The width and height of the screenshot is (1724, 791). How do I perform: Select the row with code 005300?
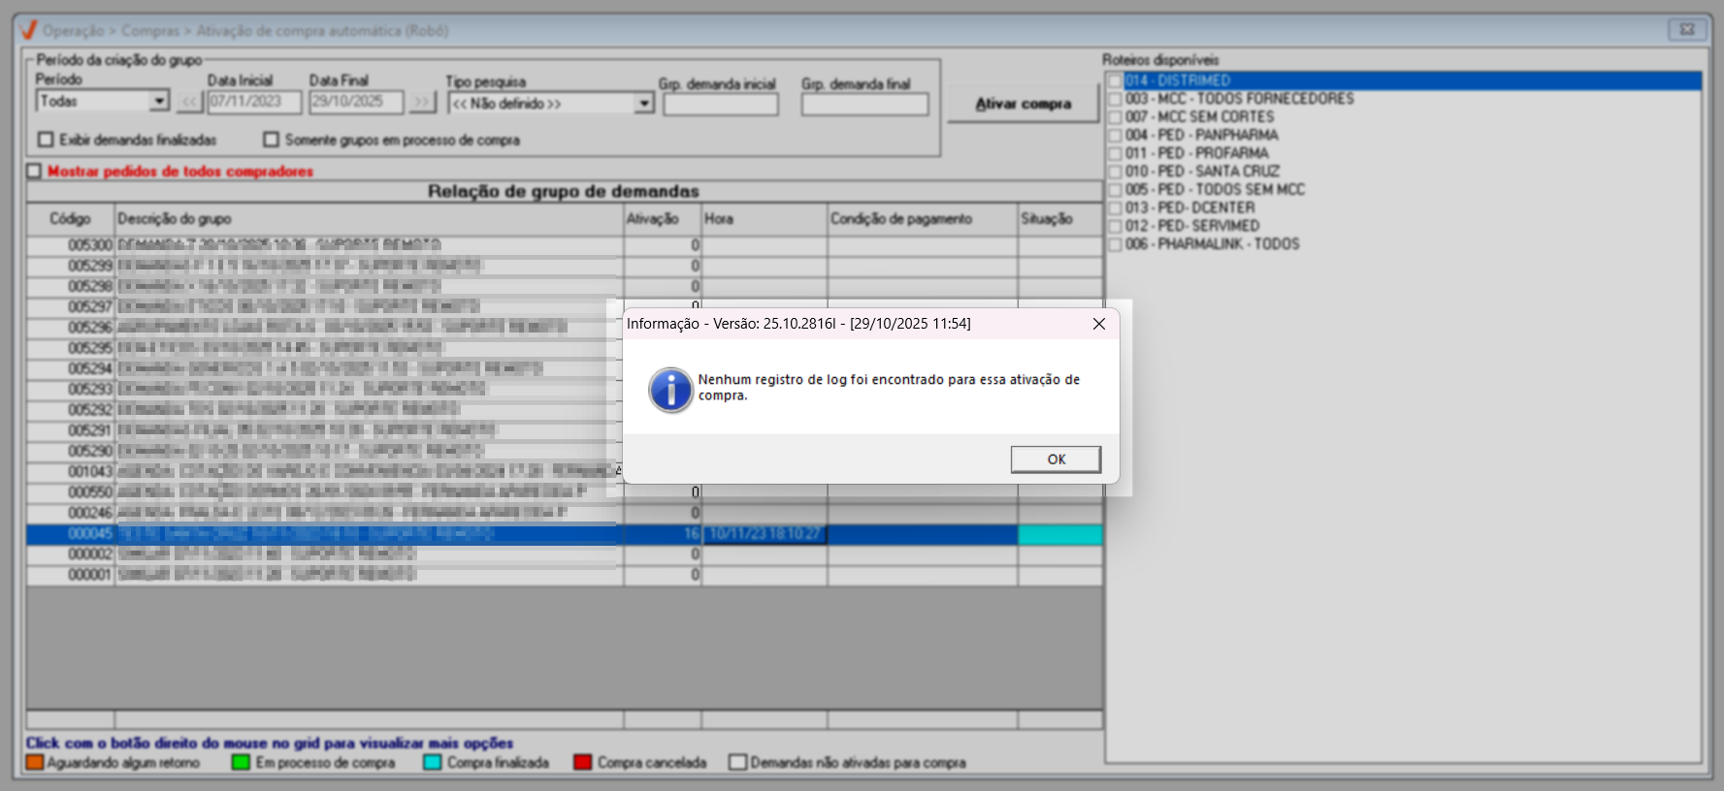point(565,245)
